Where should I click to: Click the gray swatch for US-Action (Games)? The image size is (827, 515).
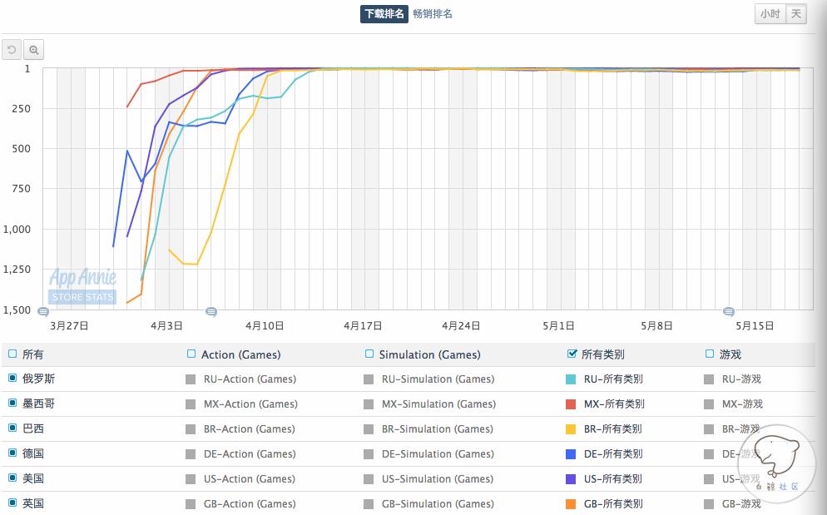click(191, 479)
